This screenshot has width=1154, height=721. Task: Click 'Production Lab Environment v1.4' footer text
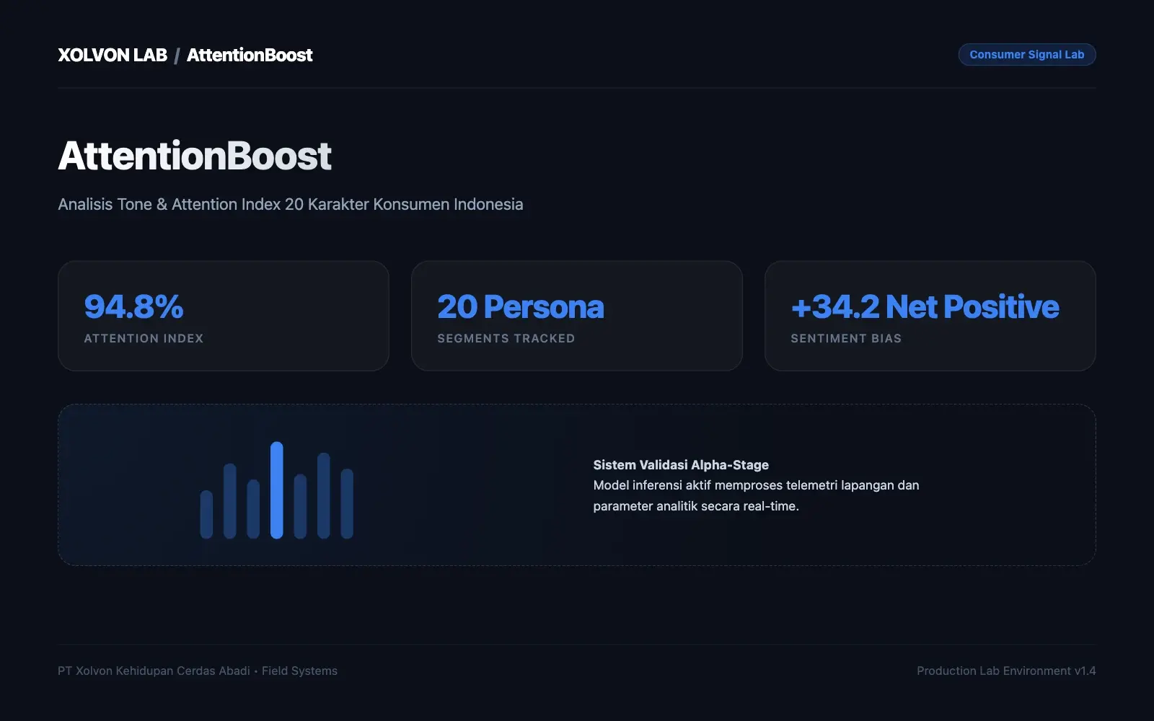point(1006,671)
